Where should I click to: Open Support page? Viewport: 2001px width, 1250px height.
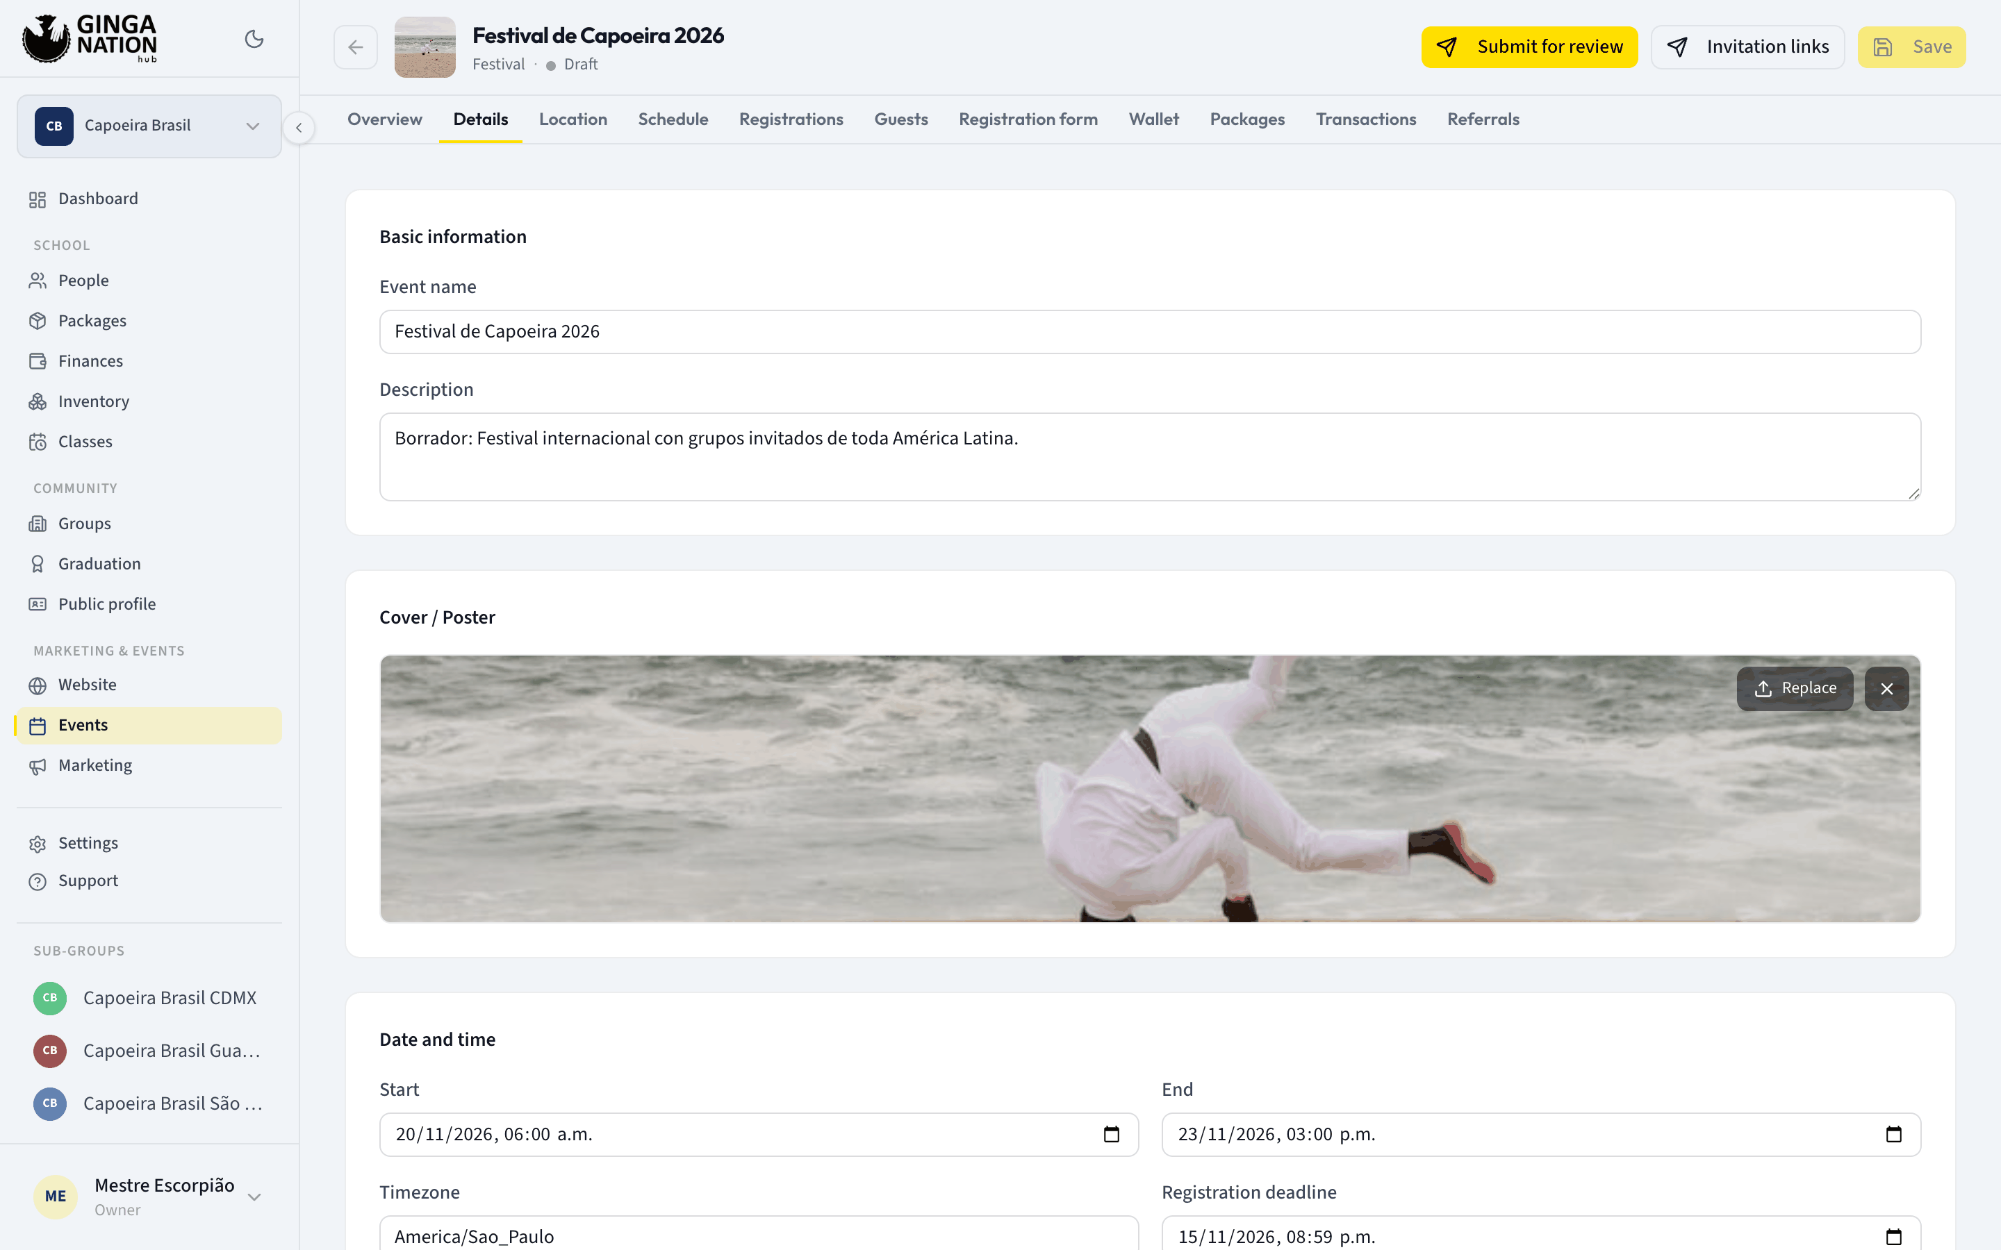149,881
